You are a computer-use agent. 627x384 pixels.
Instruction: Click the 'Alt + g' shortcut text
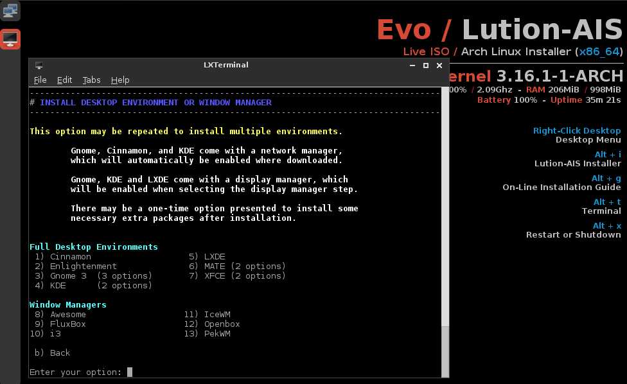(606, 179)
